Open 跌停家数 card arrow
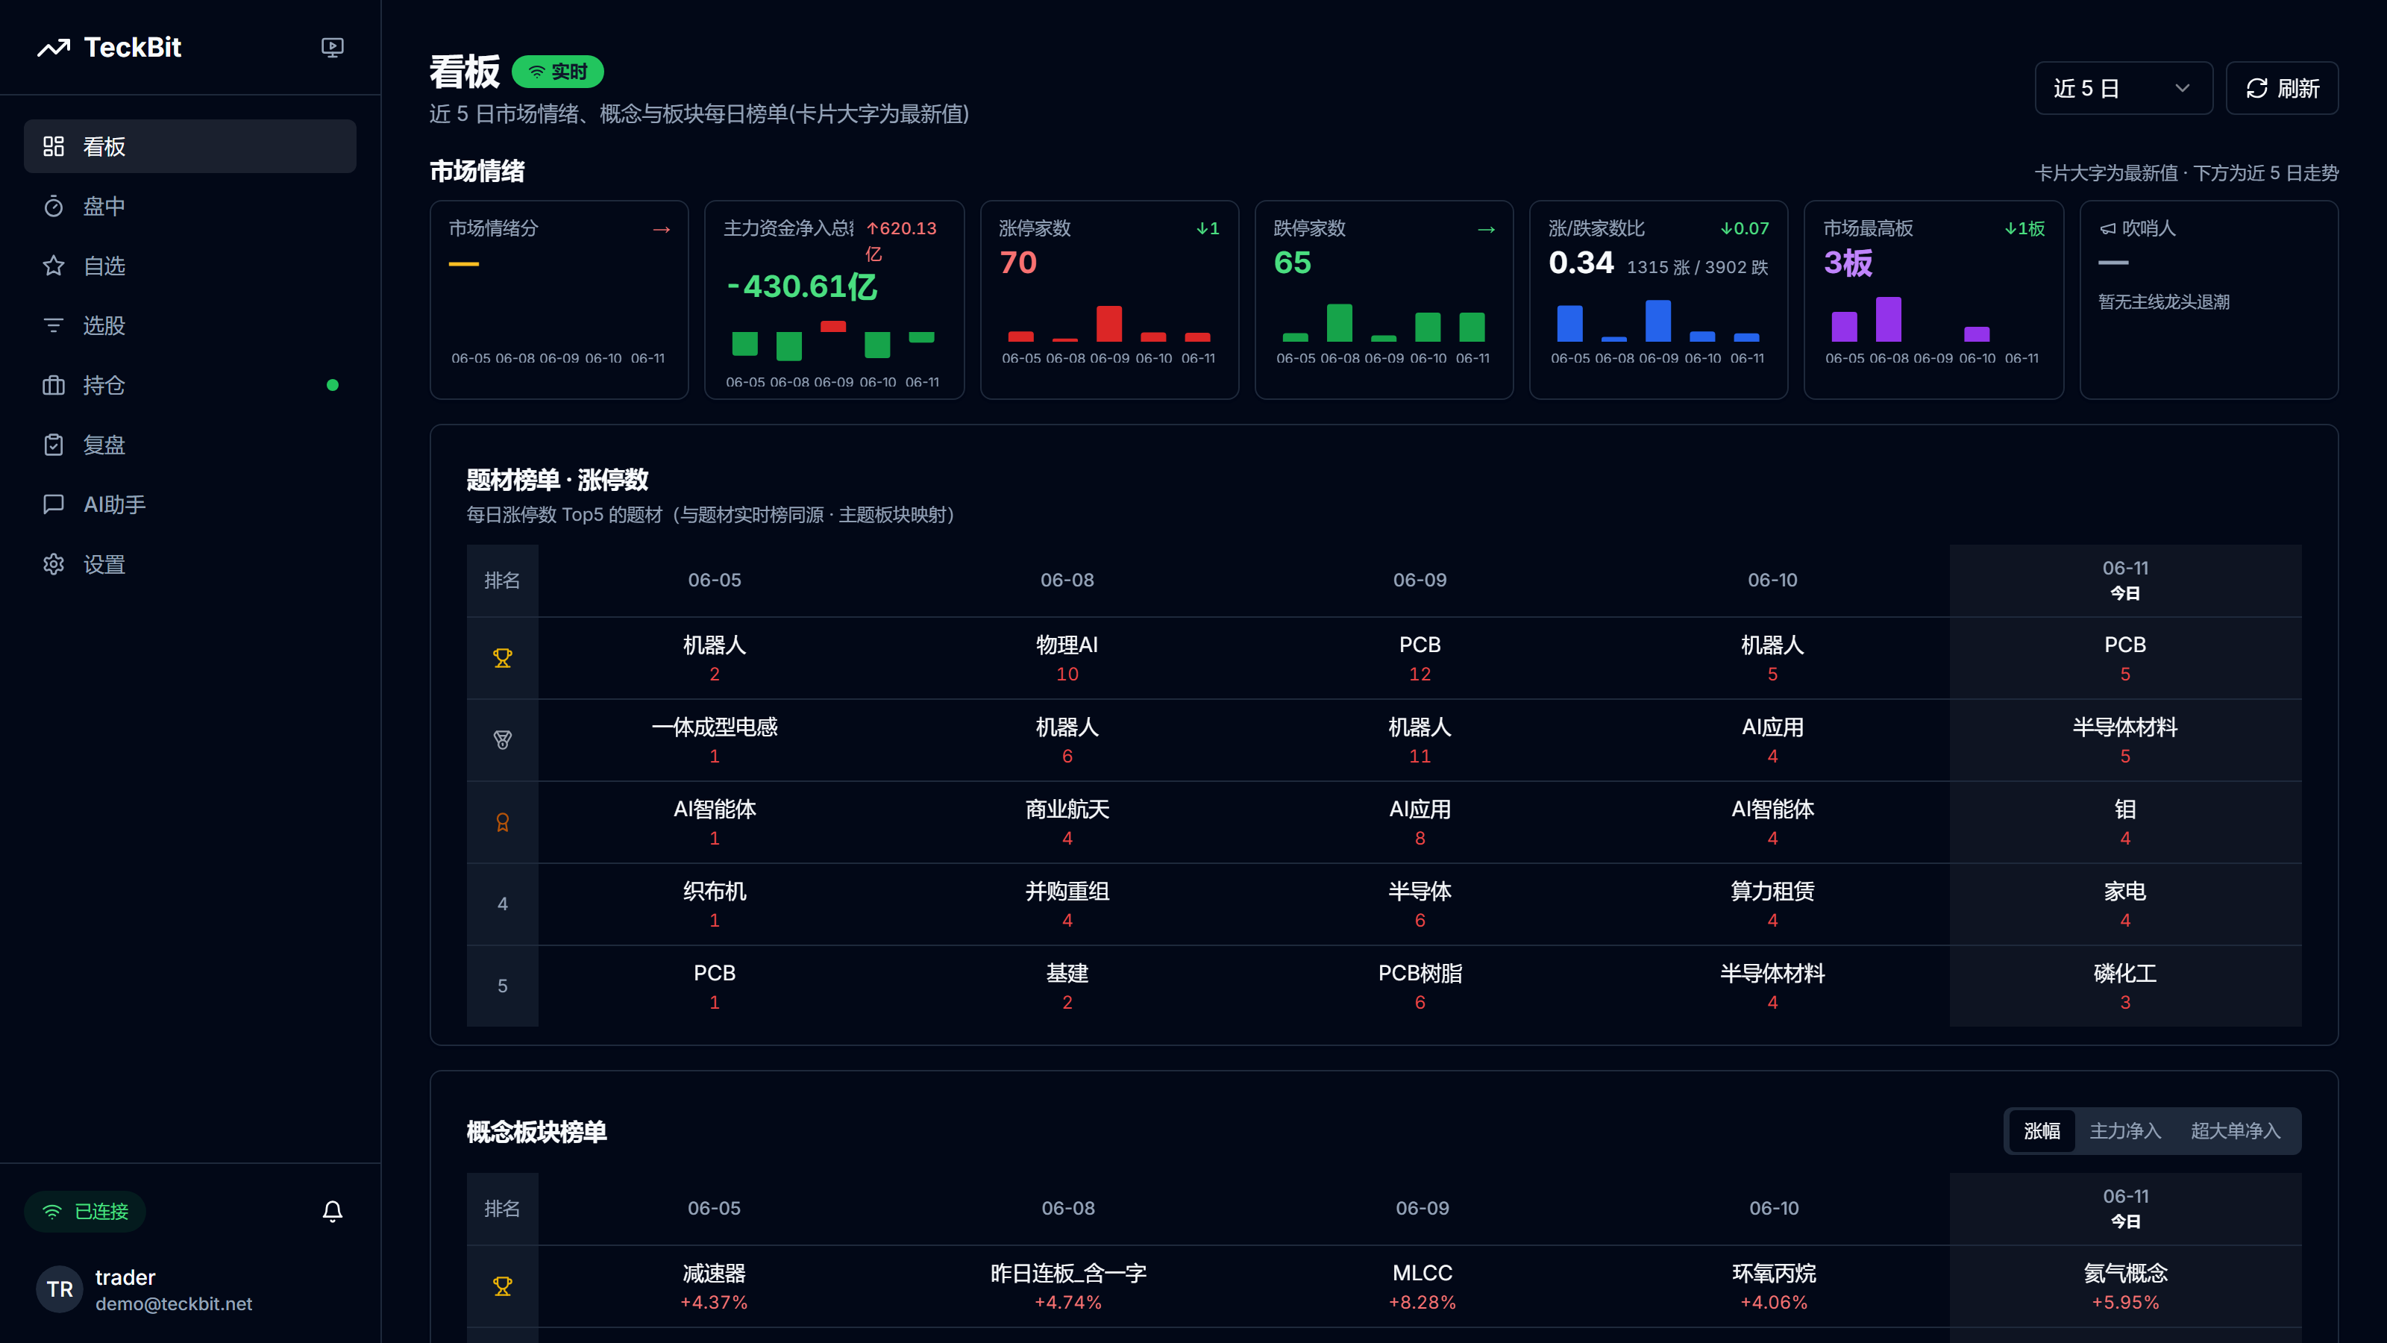This screenshot has height=1343, width=2387. 1487,229
